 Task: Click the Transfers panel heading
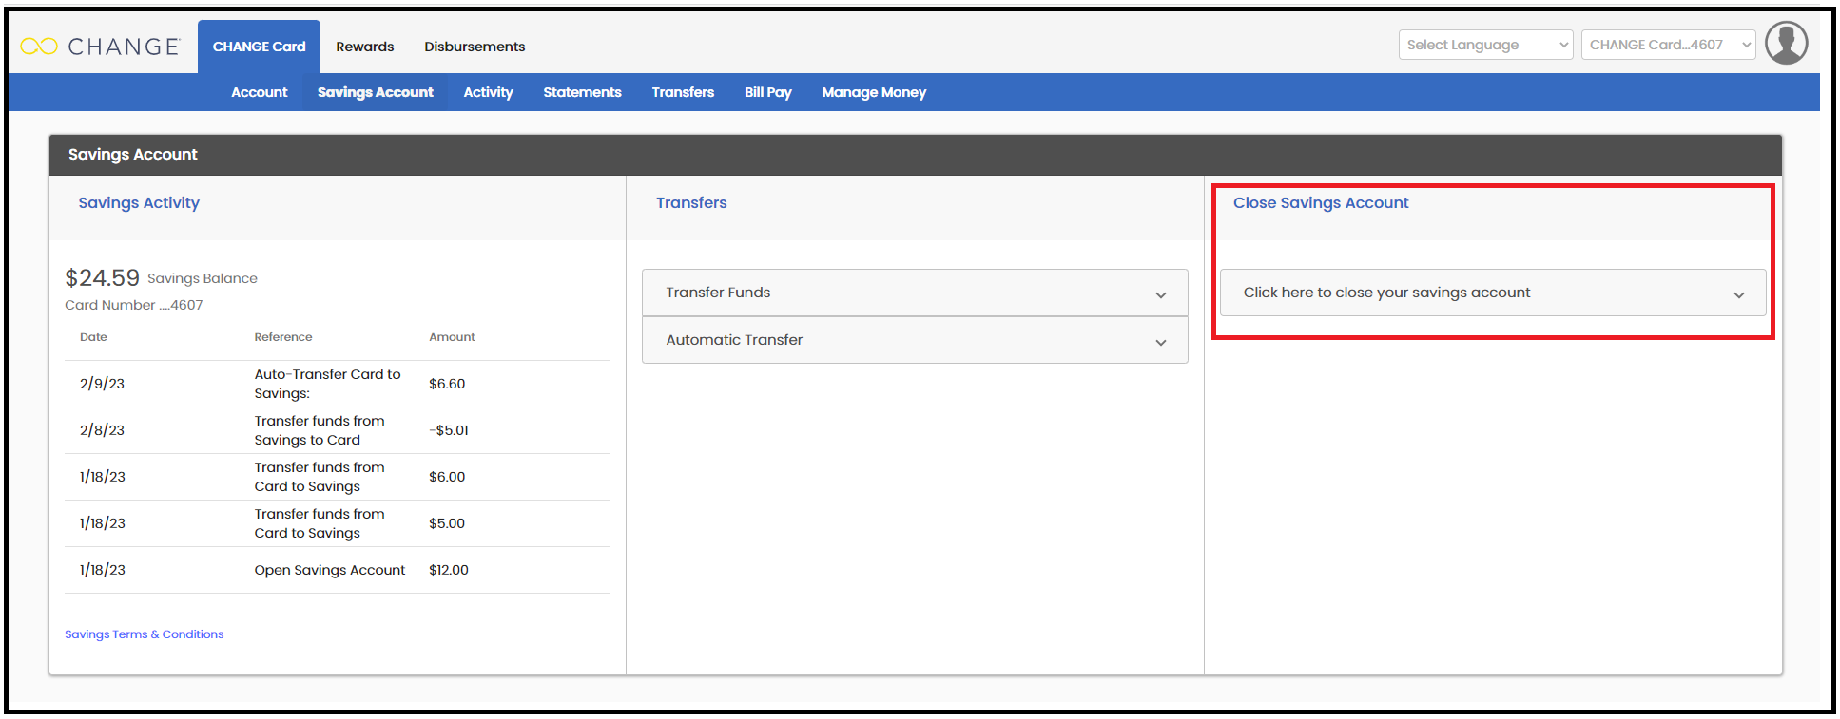691,203
